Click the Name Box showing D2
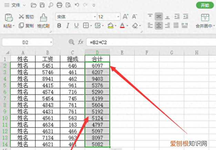 (28, 42)
